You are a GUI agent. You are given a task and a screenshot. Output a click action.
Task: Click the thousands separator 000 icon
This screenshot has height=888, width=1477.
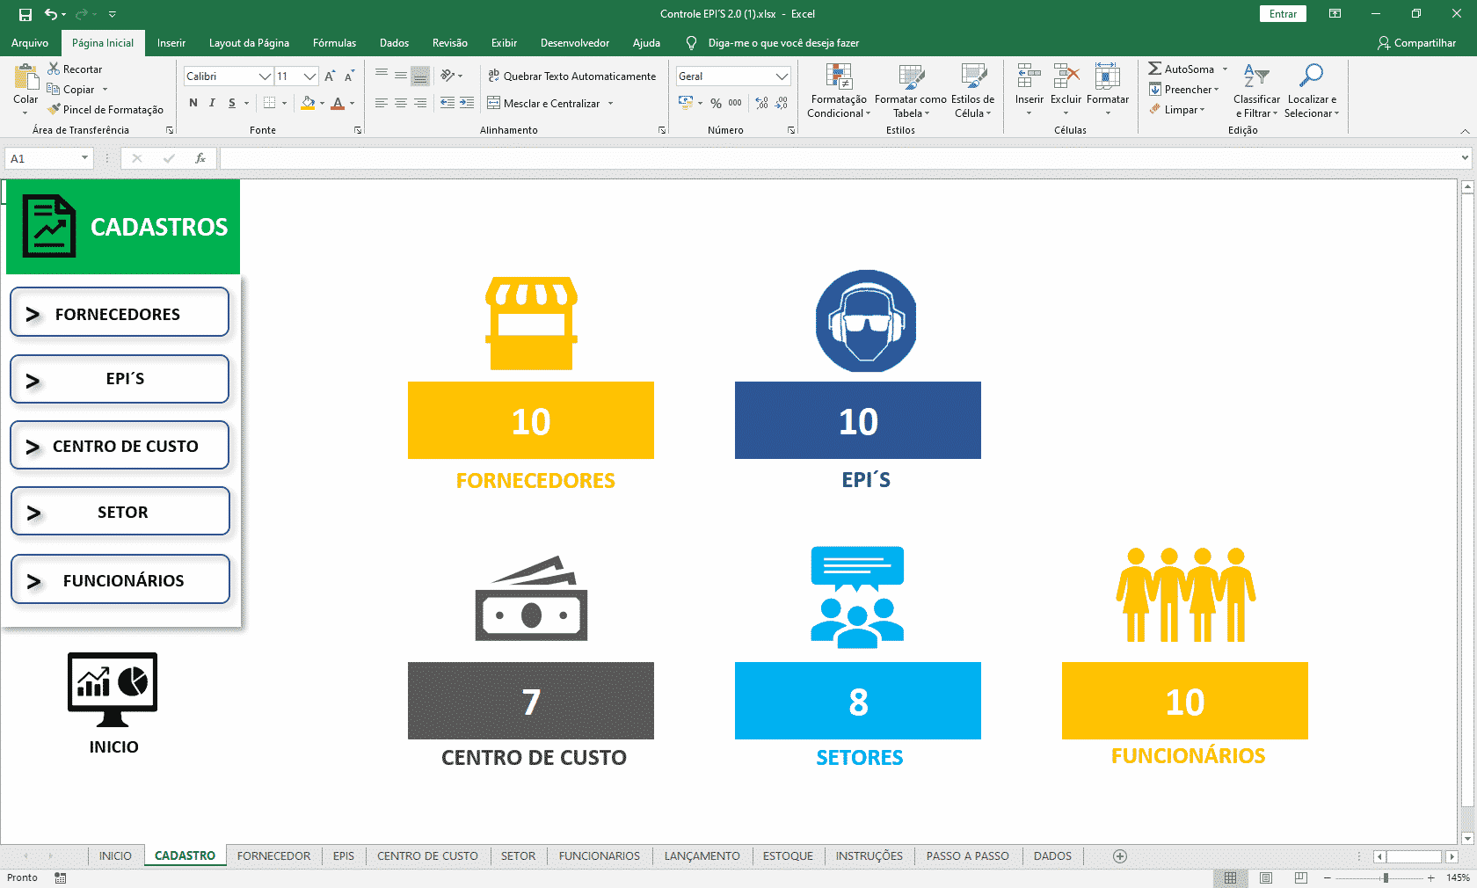(735, 103)
